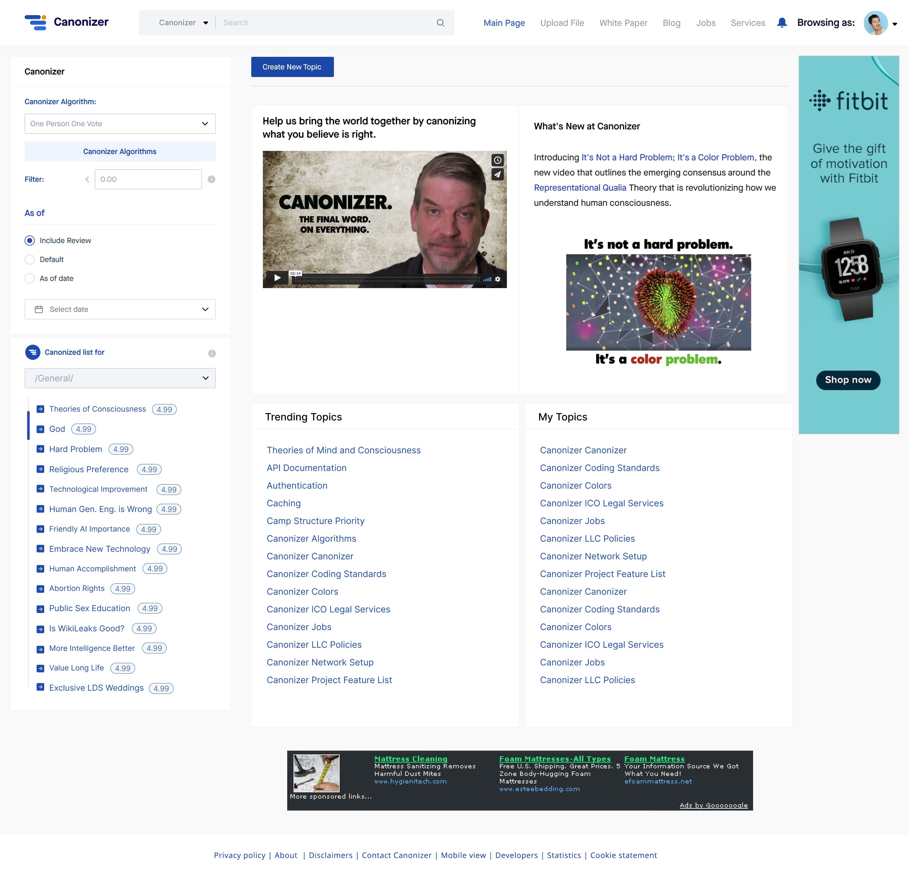Click the arrow icon beside Is WikiLeaks Good?
The width and height of the screenshot is (909, 875).
pyautogui.click(x=40, y=629)
